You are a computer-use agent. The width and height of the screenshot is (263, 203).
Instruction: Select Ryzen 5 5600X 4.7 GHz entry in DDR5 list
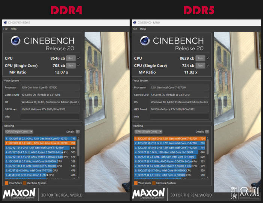pos(170,161)
